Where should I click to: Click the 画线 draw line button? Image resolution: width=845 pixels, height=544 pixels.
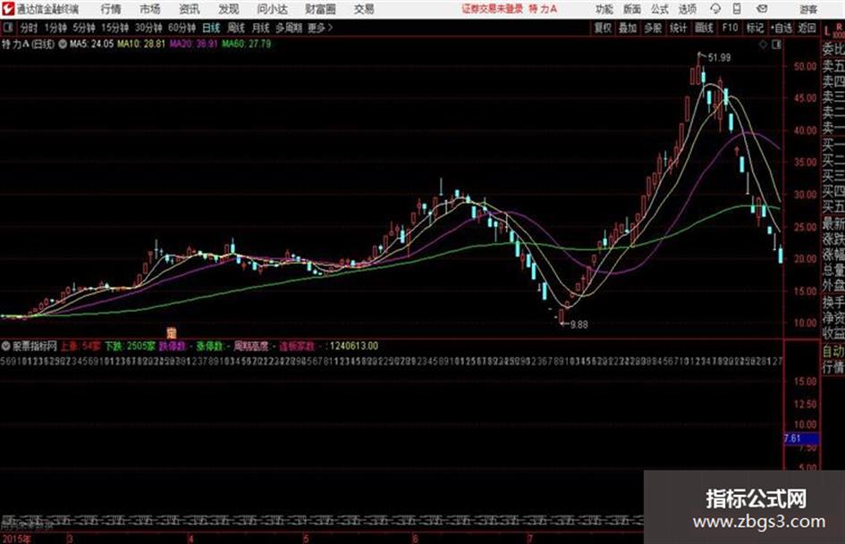(x=704, y=28)
